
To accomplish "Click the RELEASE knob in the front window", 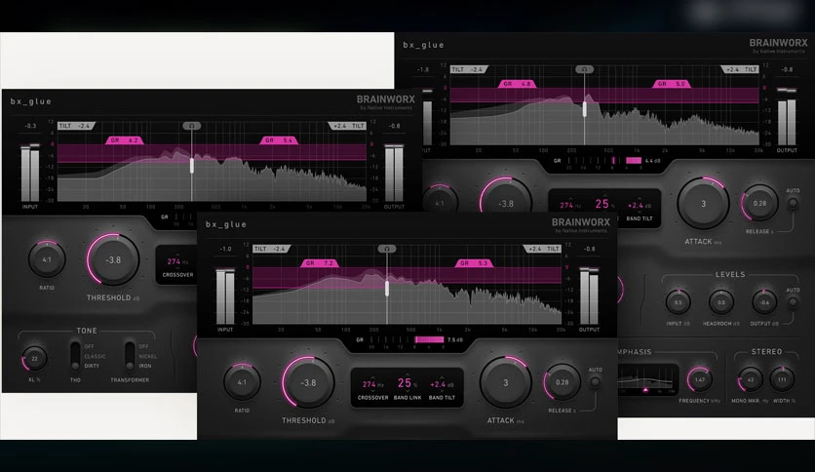I will [562, 382].
